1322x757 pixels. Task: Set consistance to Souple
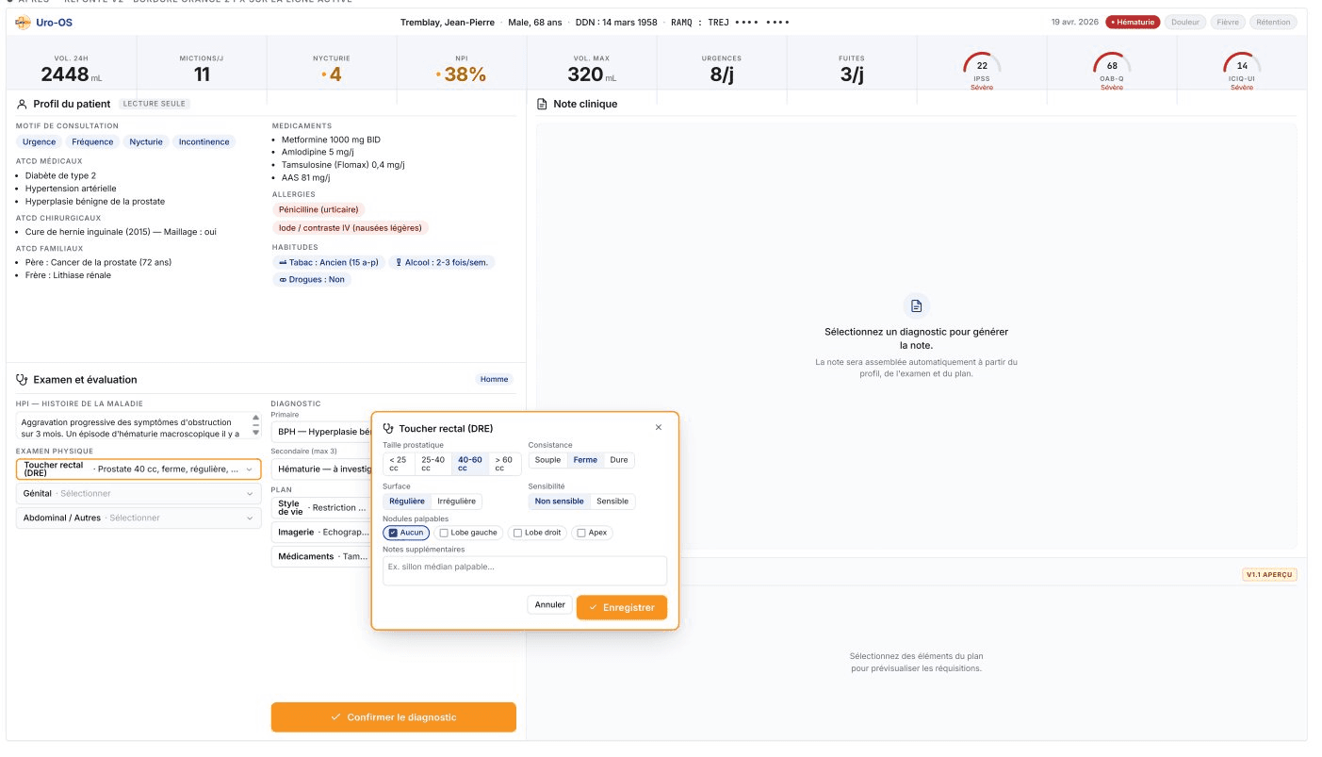[547, 460]
